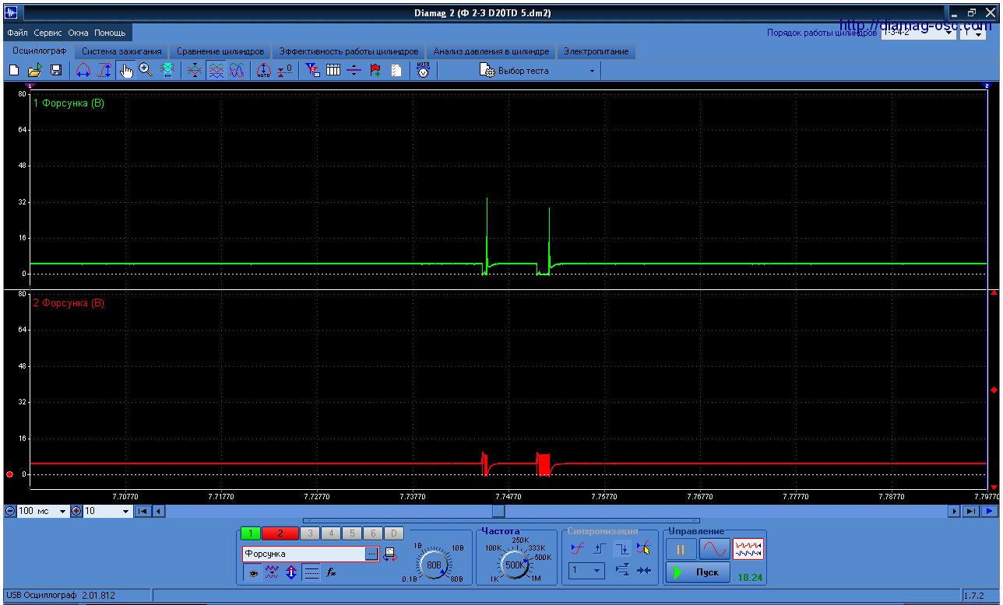The image size is (1003, 605).
Task: Click the horizontal fit waveform icon
Action: pos(167,71)
